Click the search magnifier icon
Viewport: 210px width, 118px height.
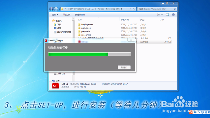click(175, 9)
